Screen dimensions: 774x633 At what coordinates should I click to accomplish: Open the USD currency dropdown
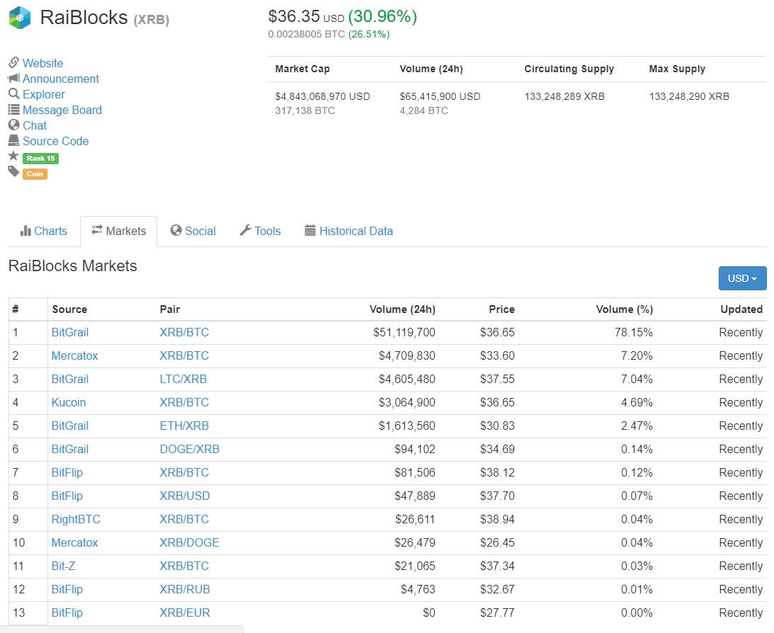(x=742, y=278)
